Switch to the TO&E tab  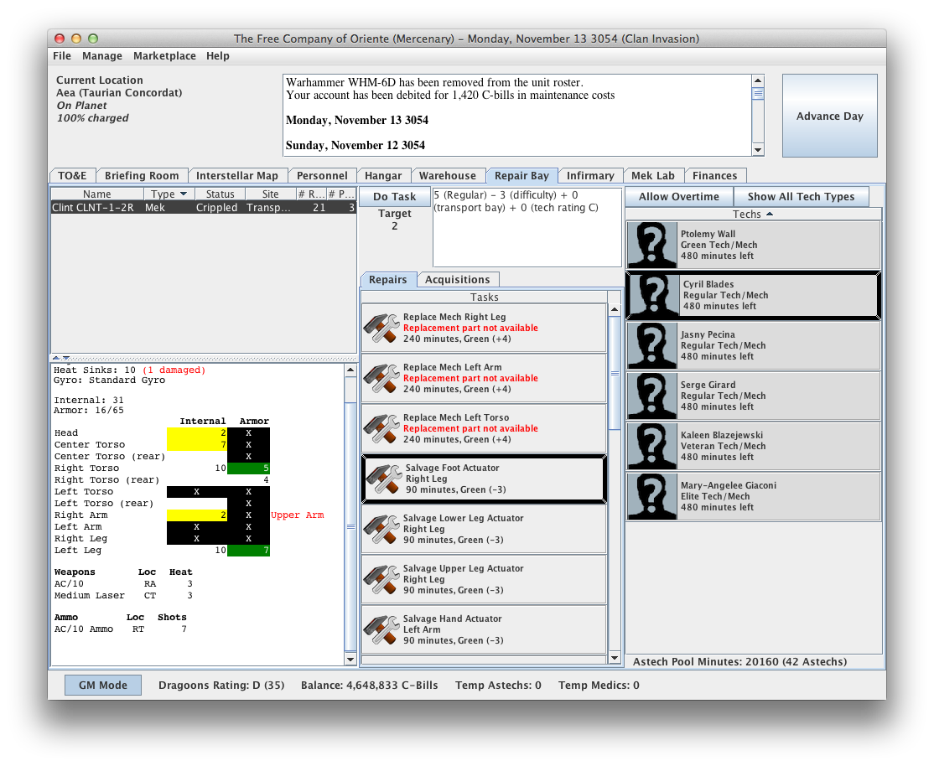click(x=72, y=176)
